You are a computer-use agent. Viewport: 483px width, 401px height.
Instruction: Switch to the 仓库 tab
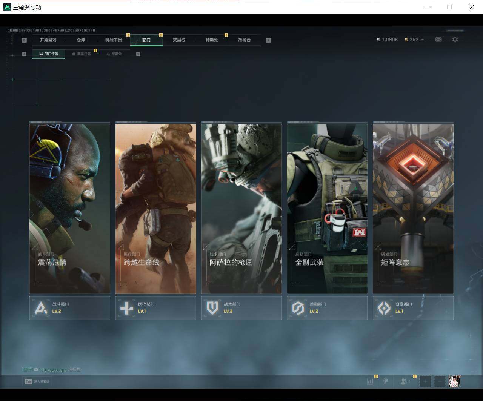(x=81, y=40)
